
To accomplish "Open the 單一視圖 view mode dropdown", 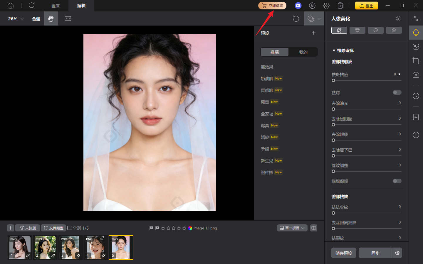I will pyautogui.click(x=292, y=228).
